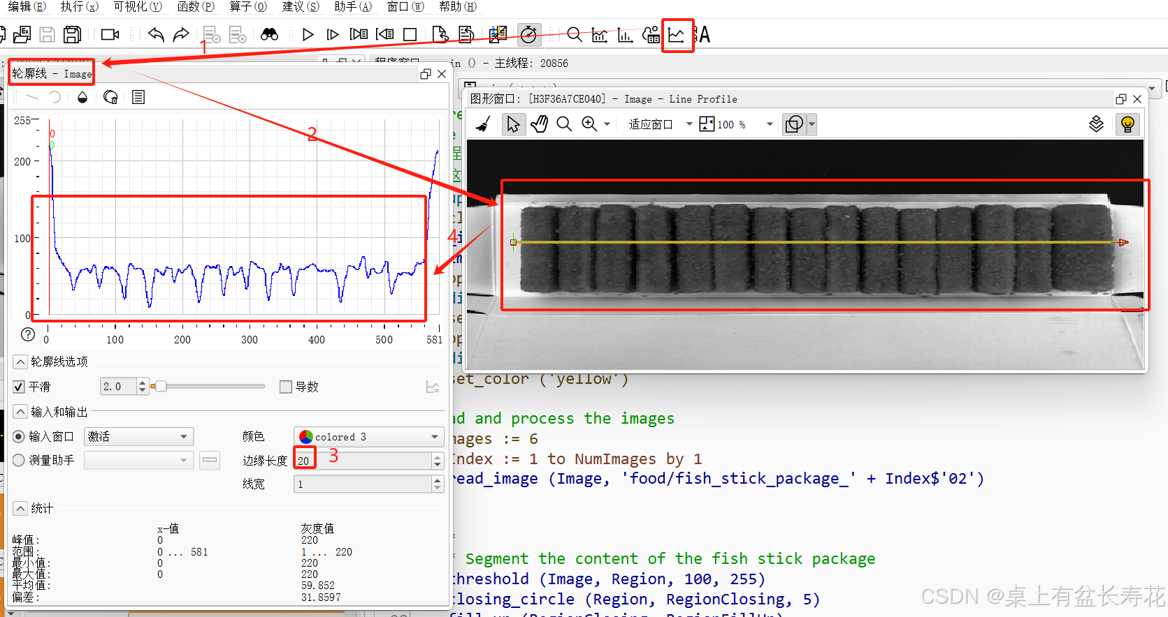Viewport: 1168px width, 617px height.
Task: Click the zoom-in plus magnifier in graphics window
Action: 589,124
